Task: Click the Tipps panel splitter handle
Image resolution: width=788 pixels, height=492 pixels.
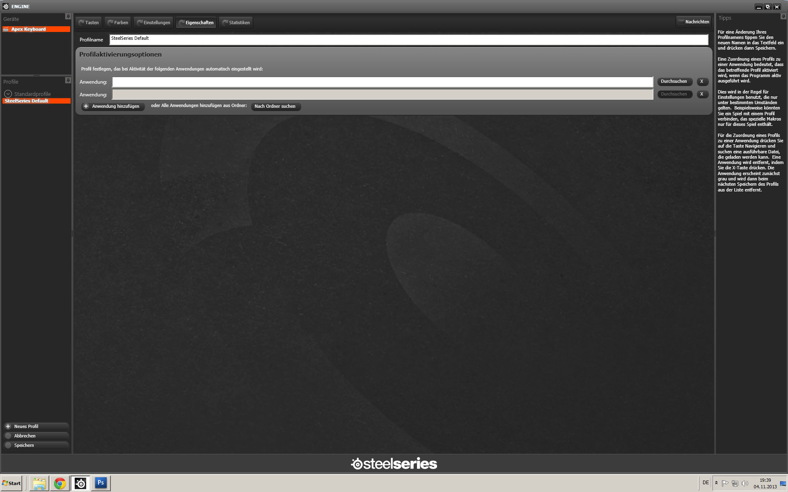Action: coord(715,234)
